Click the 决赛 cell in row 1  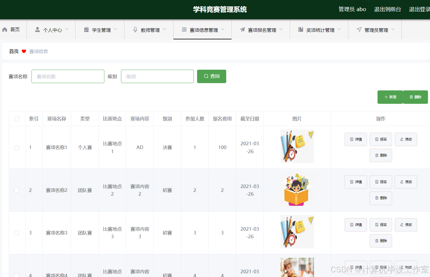[167, 148]
